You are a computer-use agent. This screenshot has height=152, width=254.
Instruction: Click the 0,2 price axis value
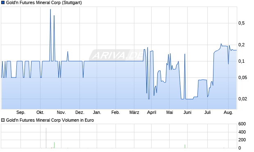click(241, 45)
